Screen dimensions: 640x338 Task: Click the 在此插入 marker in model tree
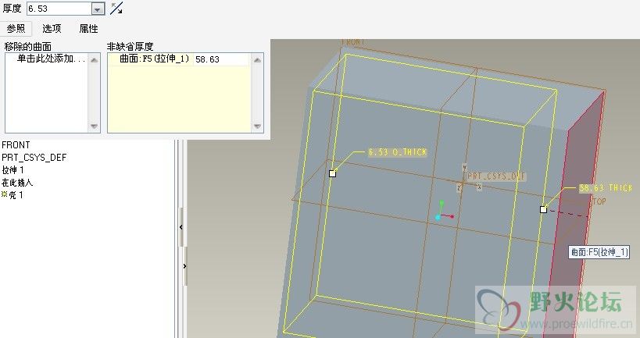(17, 183)
